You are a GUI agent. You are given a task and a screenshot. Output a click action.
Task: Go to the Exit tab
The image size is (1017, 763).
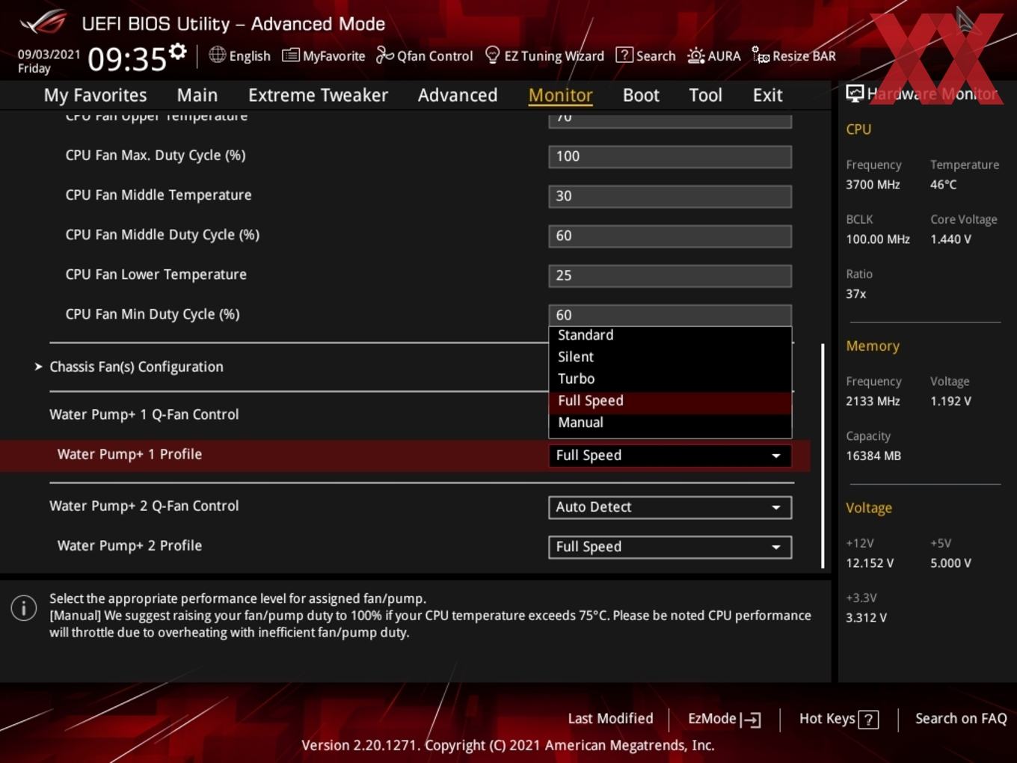tap(767, 95)
